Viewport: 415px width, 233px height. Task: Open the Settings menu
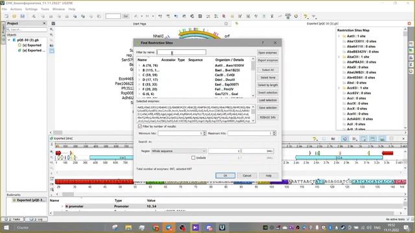31,9
